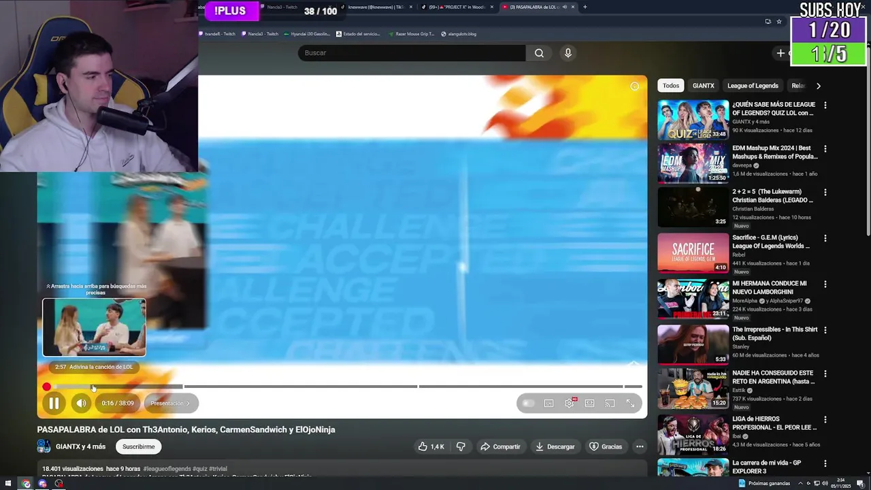Click the info card icon on the video

pos(634,86)
